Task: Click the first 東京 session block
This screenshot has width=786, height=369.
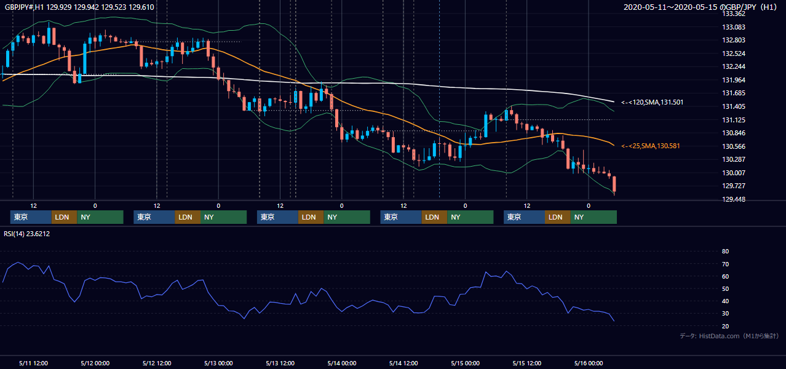Action: [x=31, y=217]
